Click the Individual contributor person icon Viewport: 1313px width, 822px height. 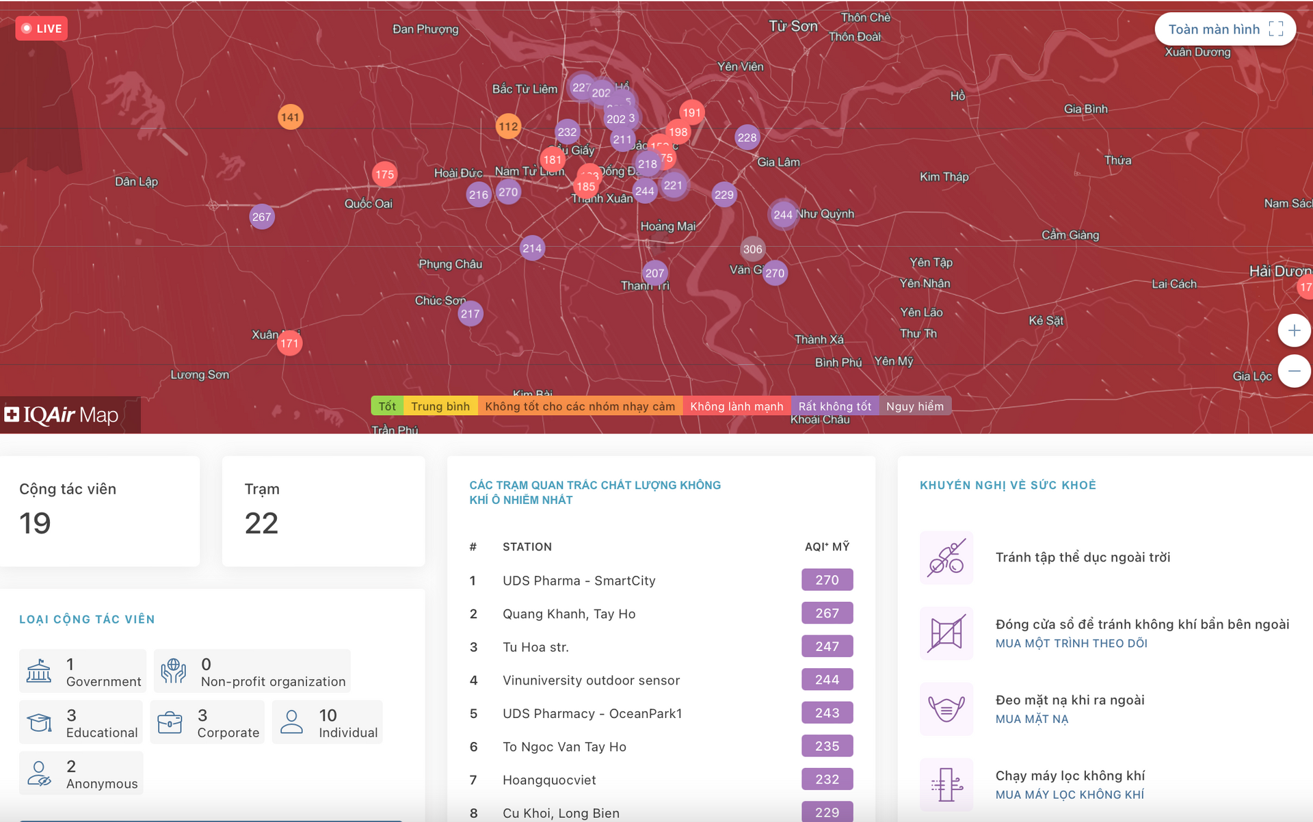point(291,722)
